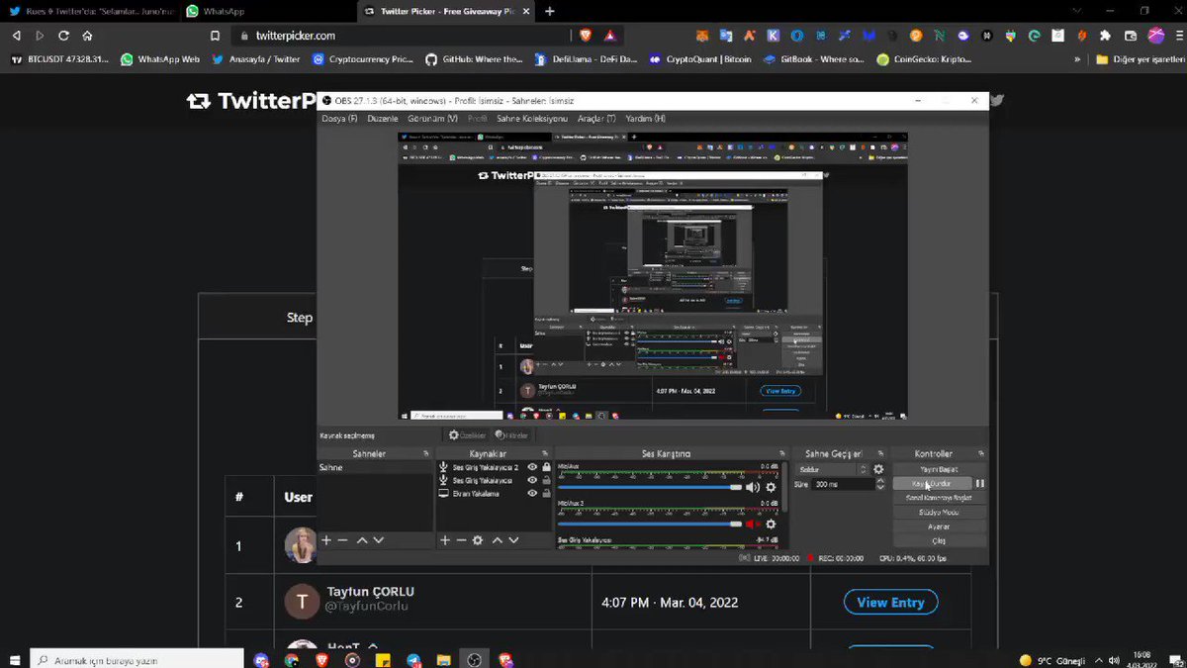Add a new source with plus icon
1187x668 pixels.
445,540
